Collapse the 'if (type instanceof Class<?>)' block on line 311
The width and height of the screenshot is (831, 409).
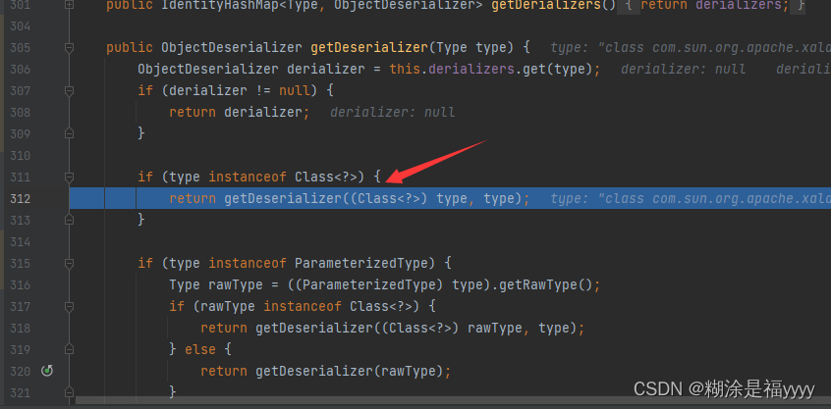(70, 178)
